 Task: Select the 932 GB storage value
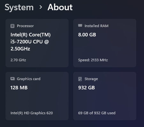pyautogui.click(x=87, y=88)
